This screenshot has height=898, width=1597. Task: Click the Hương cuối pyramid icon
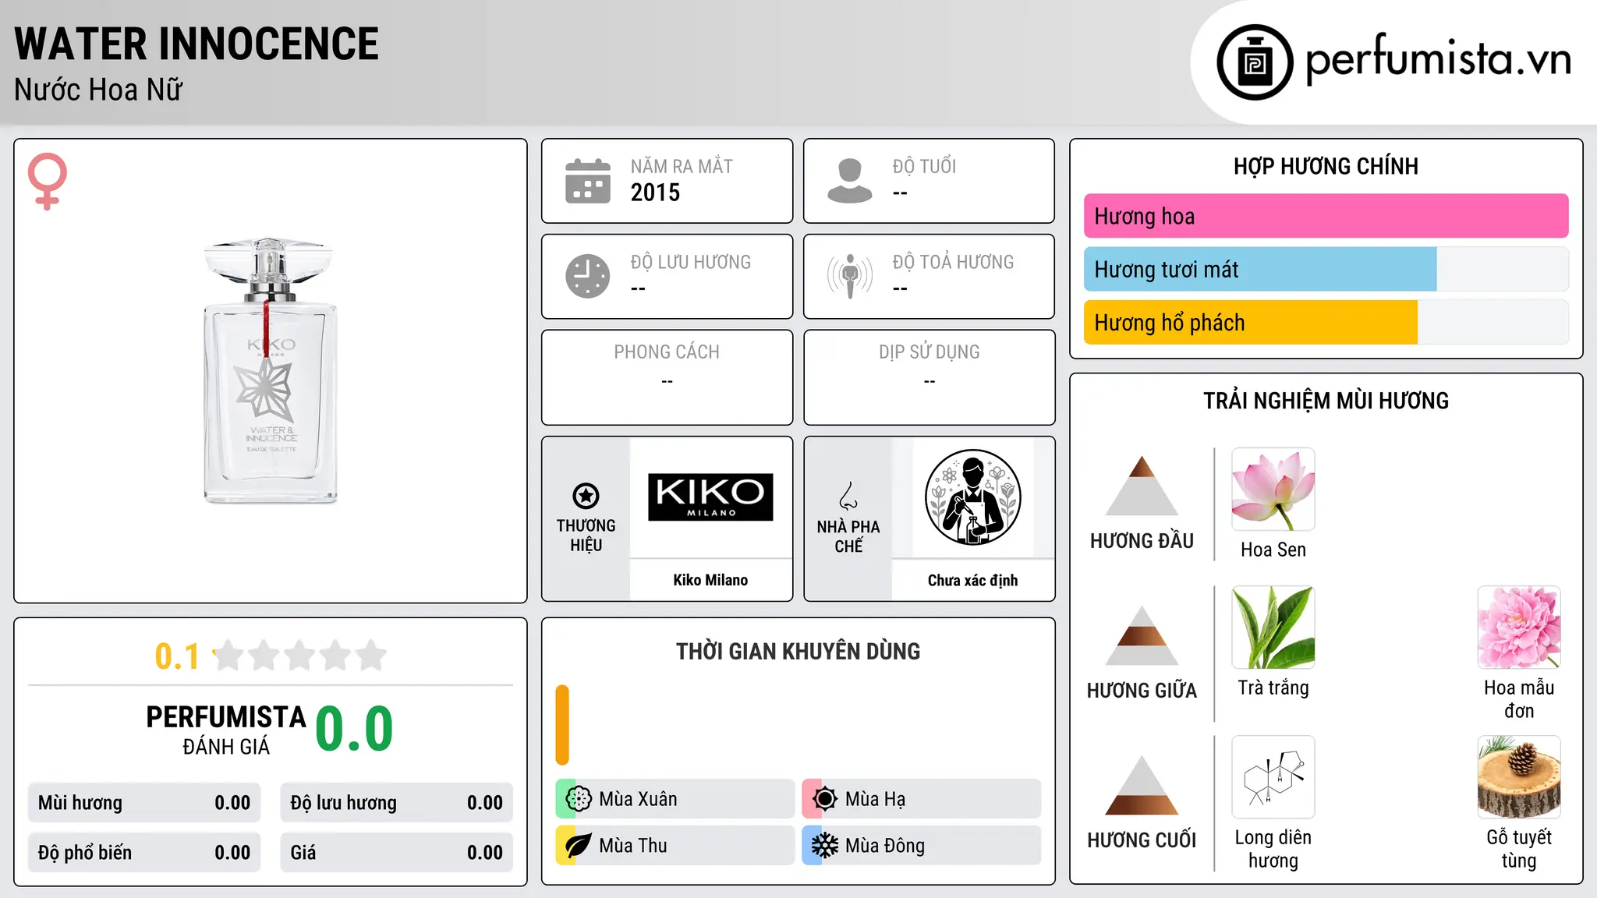(1142, 785)
